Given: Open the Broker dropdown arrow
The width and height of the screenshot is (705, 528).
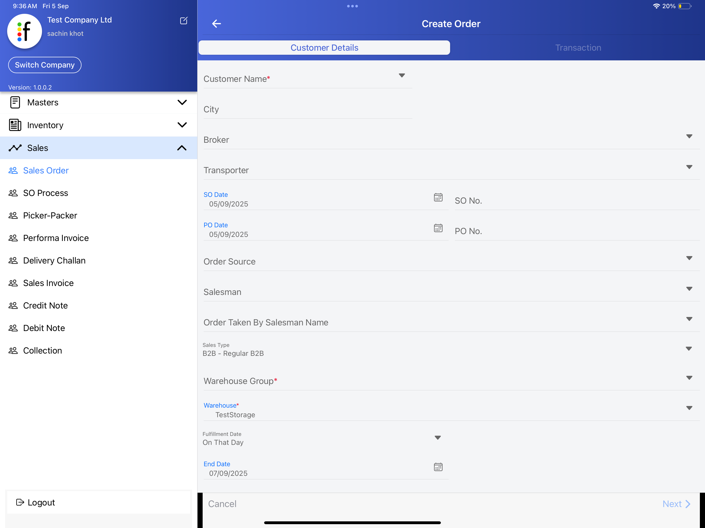Looking at the screenshot, I should 689,136.
